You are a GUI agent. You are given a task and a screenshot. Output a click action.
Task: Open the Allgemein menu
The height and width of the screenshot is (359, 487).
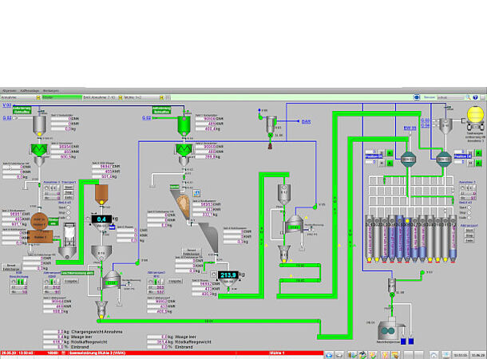(x=10, y=91)
